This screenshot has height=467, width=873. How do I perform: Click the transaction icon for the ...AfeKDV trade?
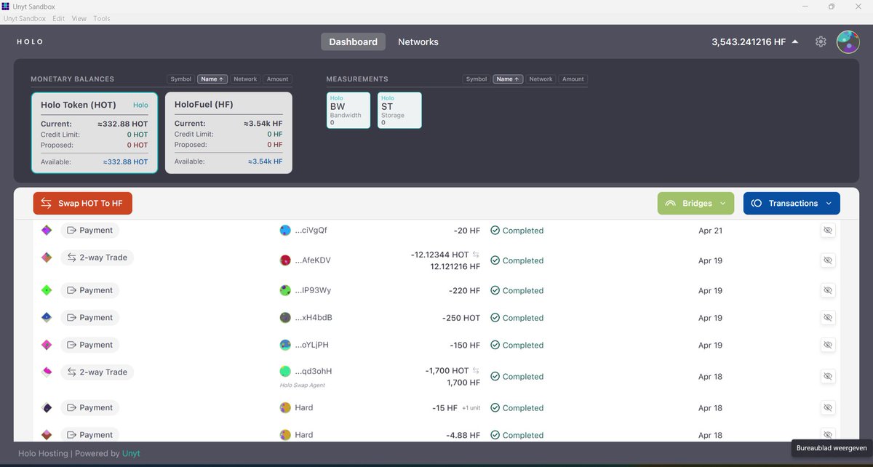[47, 258]
